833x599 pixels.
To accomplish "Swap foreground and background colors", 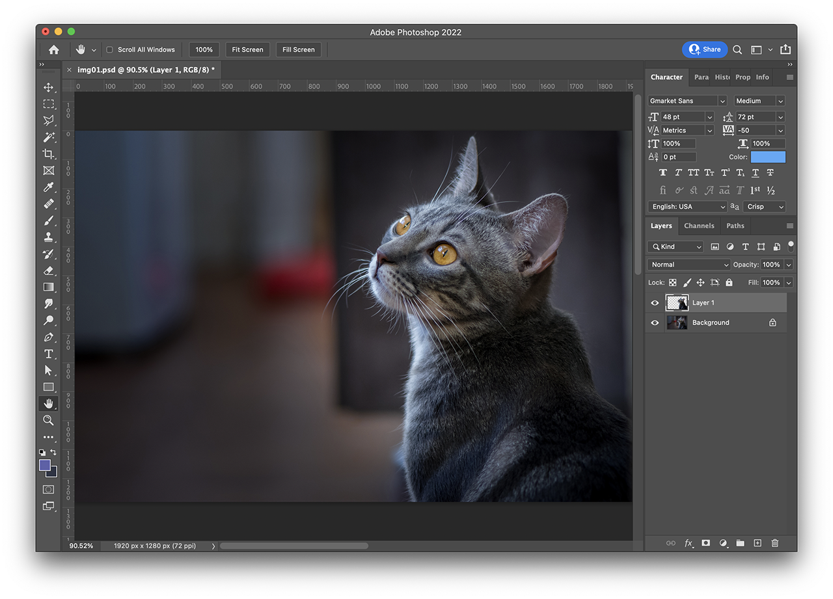I will pos(53,452).
